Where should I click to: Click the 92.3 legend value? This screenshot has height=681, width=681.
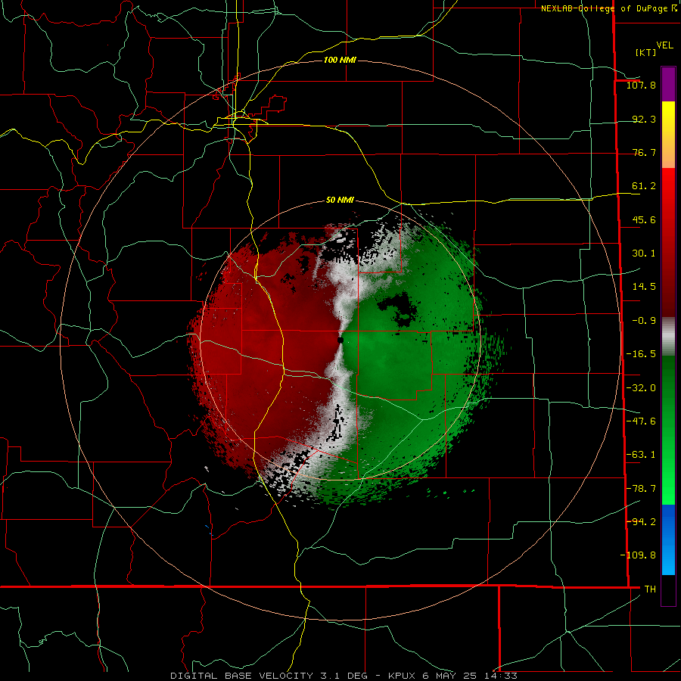click(644, 119)
